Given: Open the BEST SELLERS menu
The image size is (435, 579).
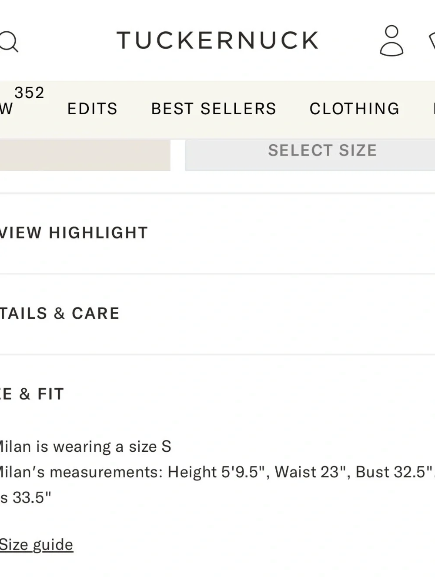Looking at the screenshot, I should click(x=214, y=109).
